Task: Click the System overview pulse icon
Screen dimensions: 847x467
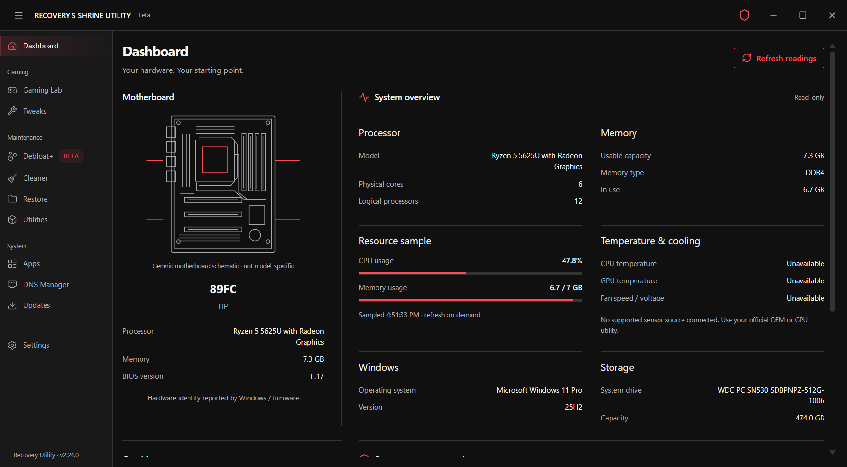Action: click(364, 97)
